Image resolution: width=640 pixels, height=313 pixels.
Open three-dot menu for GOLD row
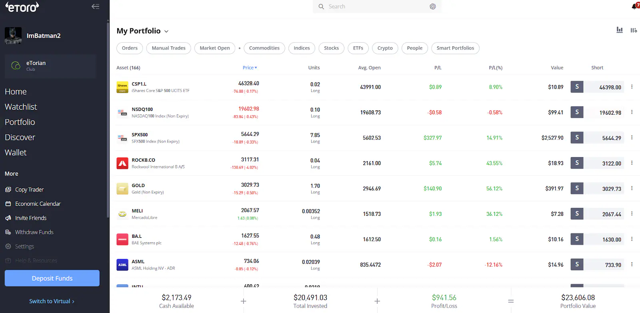tap(632, 188)
